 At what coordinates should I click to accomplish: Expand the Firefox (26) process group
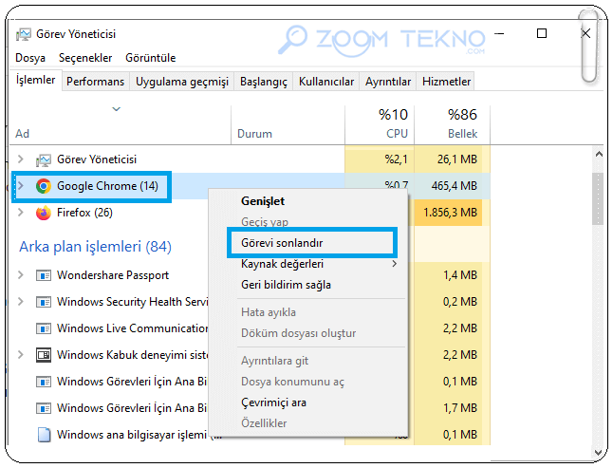(x=21, y=213)
